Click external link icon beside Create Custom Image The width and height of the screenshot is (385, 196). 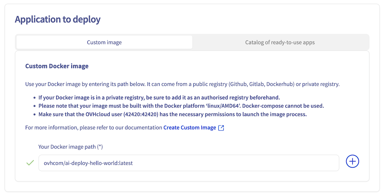[221, 128]
